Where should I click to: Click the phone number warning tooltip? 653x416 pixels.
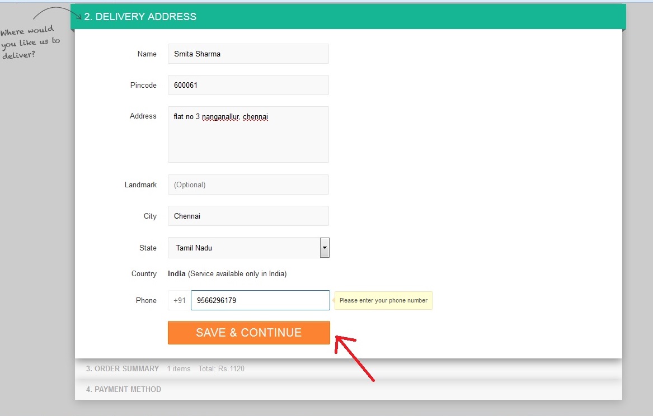[383, 300]
